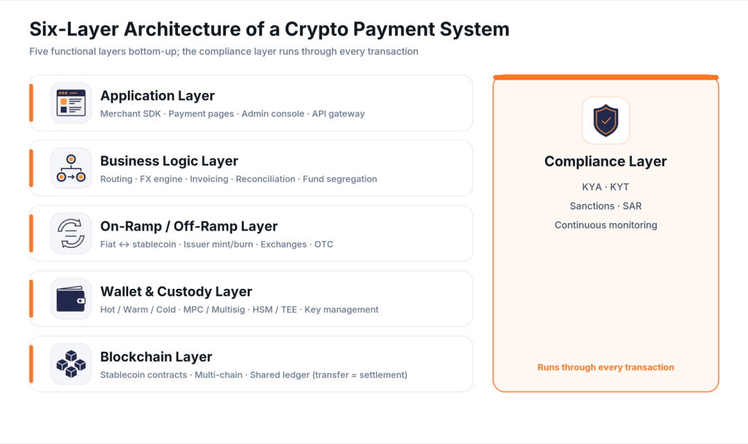Click the orange top border of Compliance card

tap(606, 77)
